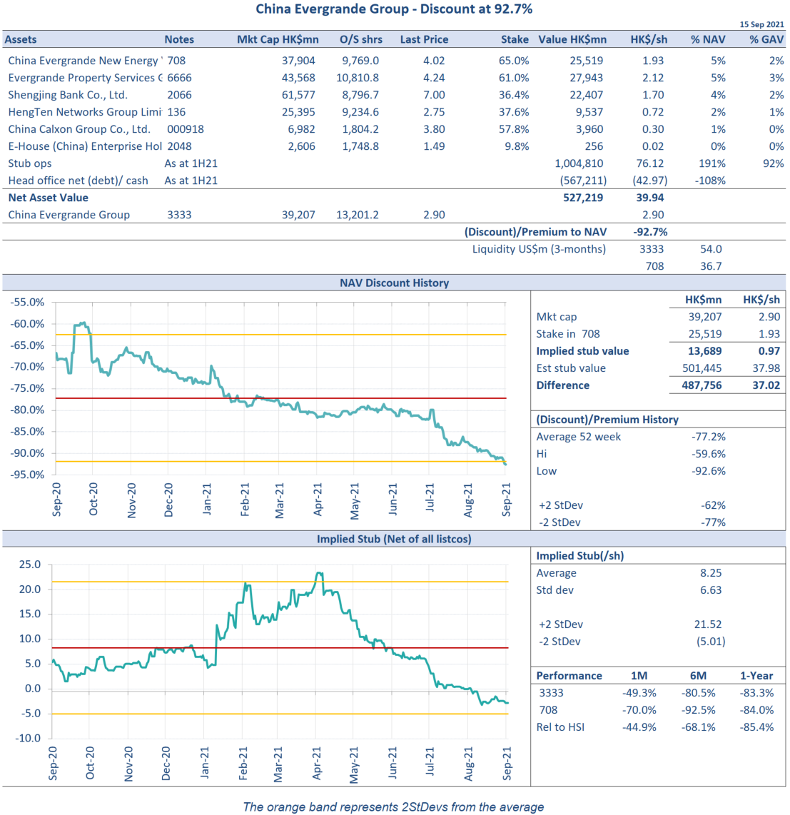Click the "% GAV" column header

click(x=766, y=39)
